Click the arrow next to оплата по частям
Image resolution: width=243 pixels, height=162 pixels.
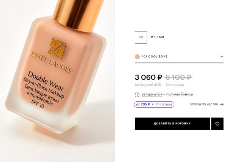click(x=222, y=104)
